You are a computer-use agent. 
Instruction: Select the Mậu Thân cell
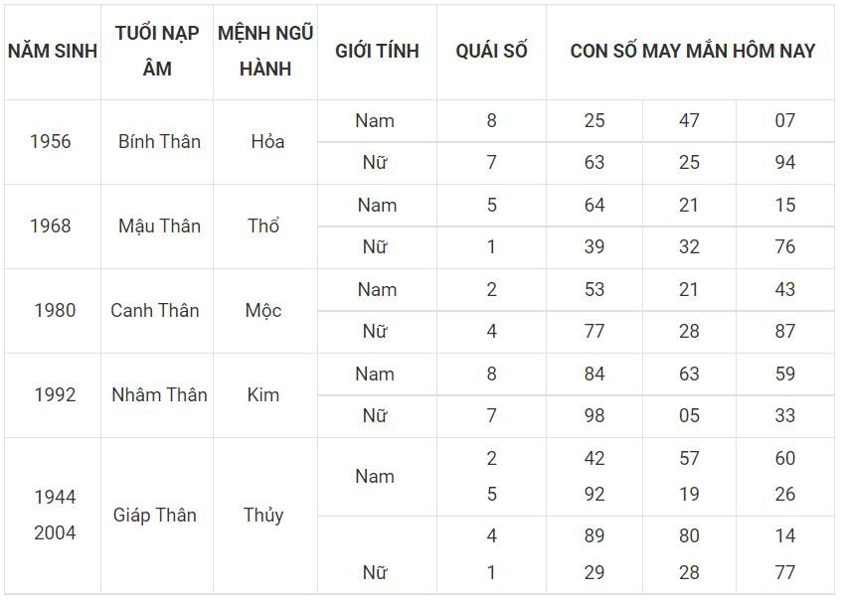click(x=157, y=226)
